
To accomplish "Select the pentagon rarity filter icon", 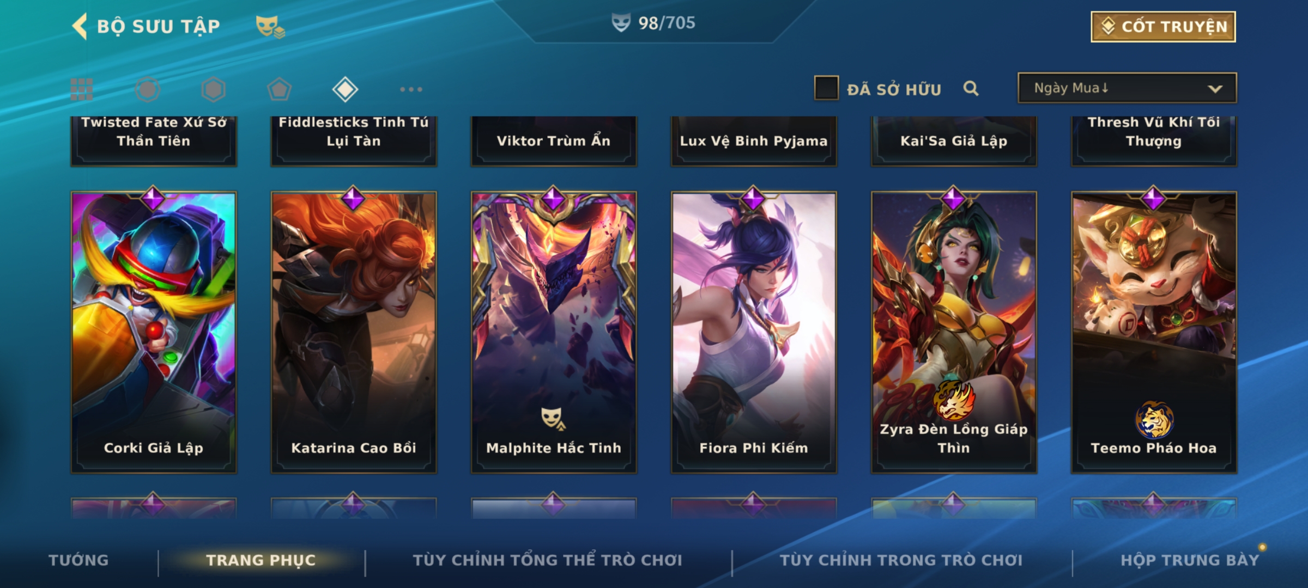I will point(279,89).
